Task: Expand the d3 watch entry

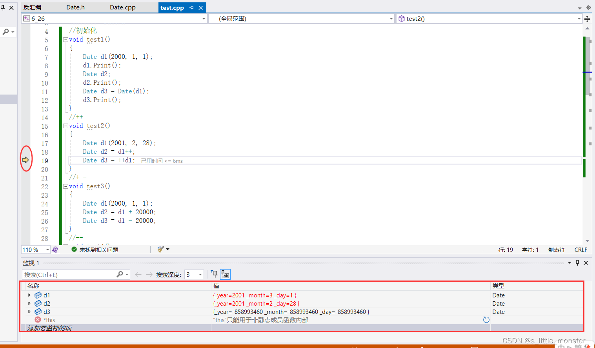Action: click(29, 312)
